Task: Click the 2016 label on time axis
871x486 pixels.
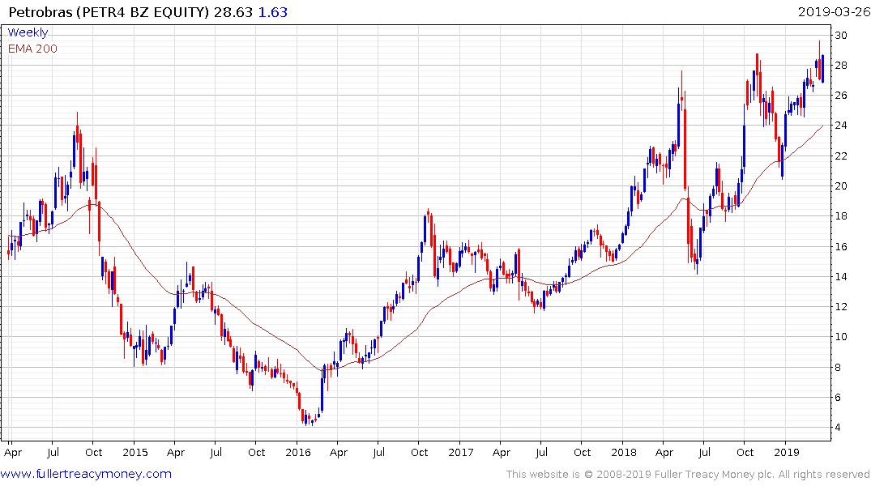Action: [x=298, y=452]
